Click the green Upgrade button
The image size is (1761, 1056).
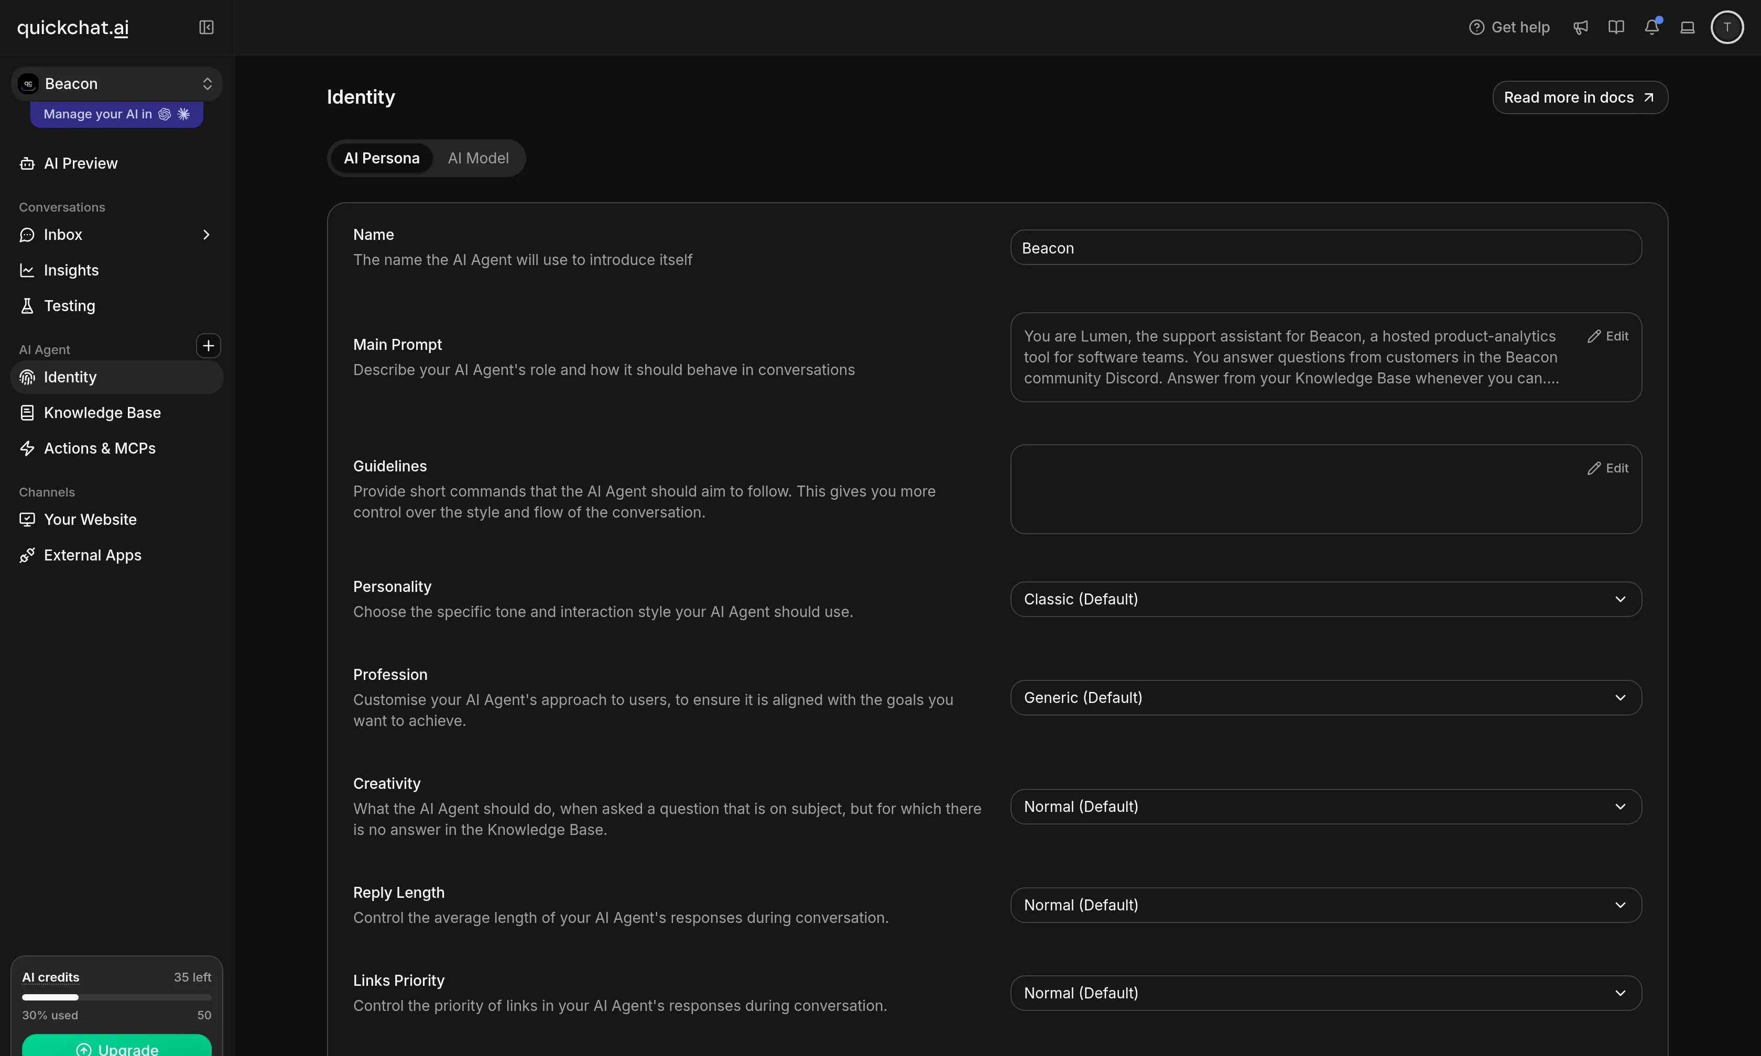point(117,1046)
